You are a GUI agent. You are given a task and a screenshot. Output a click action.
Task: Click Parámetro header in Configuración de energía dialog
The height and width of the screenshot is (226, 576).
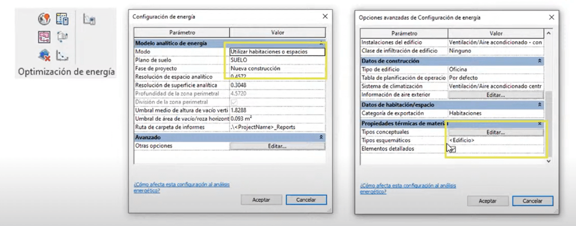[182, 33]
